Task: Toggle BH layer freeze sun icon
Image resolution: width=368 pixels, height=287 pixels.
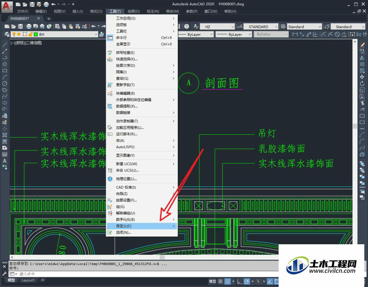Action: [19, 34]
